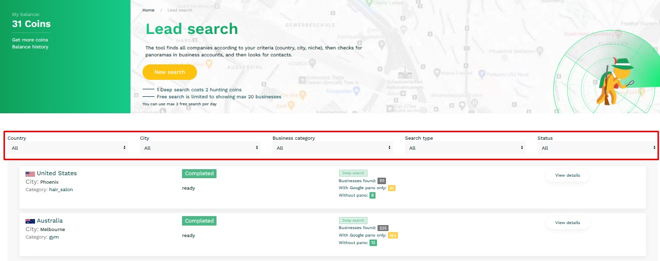The image size is (660, 261).
Task: Open the Country filter dropdown
Action: click(68, 148)
